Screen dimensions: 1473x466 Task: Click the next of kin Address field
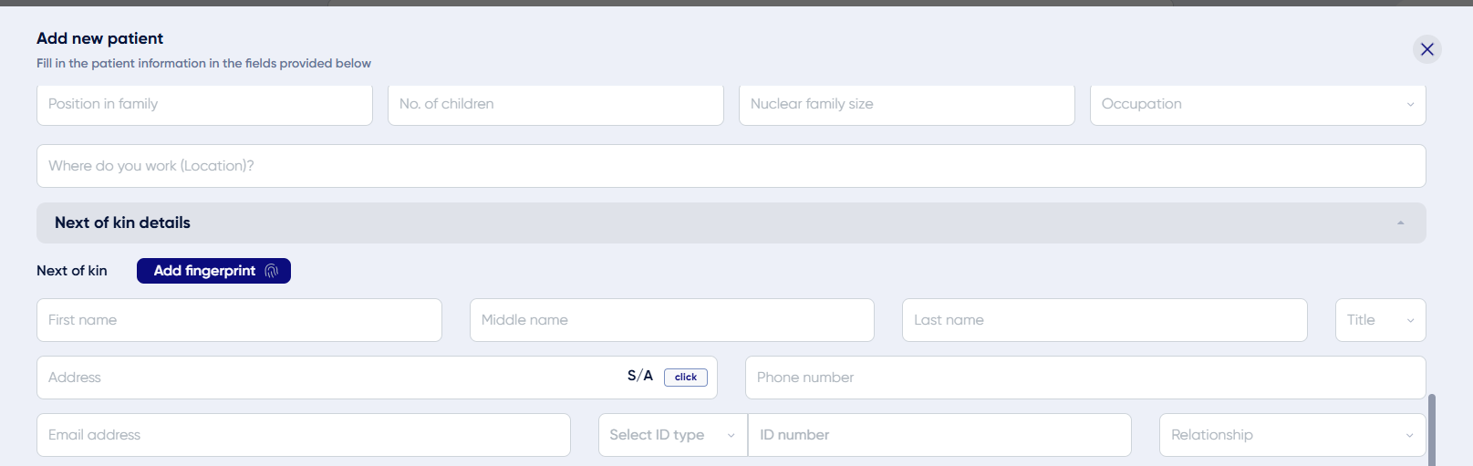(328, 378)
